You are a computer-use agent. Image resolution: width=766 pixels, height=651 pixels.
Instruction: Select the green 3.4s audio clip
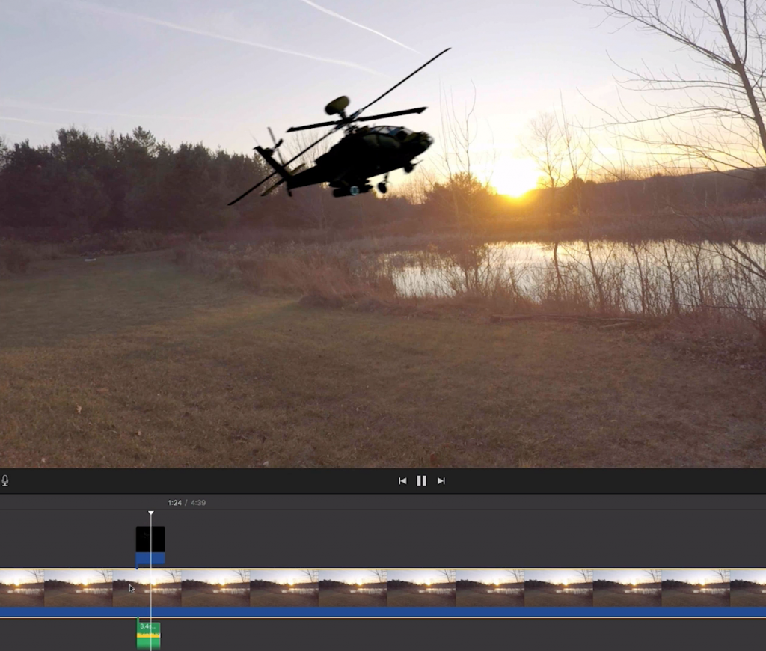148,634
